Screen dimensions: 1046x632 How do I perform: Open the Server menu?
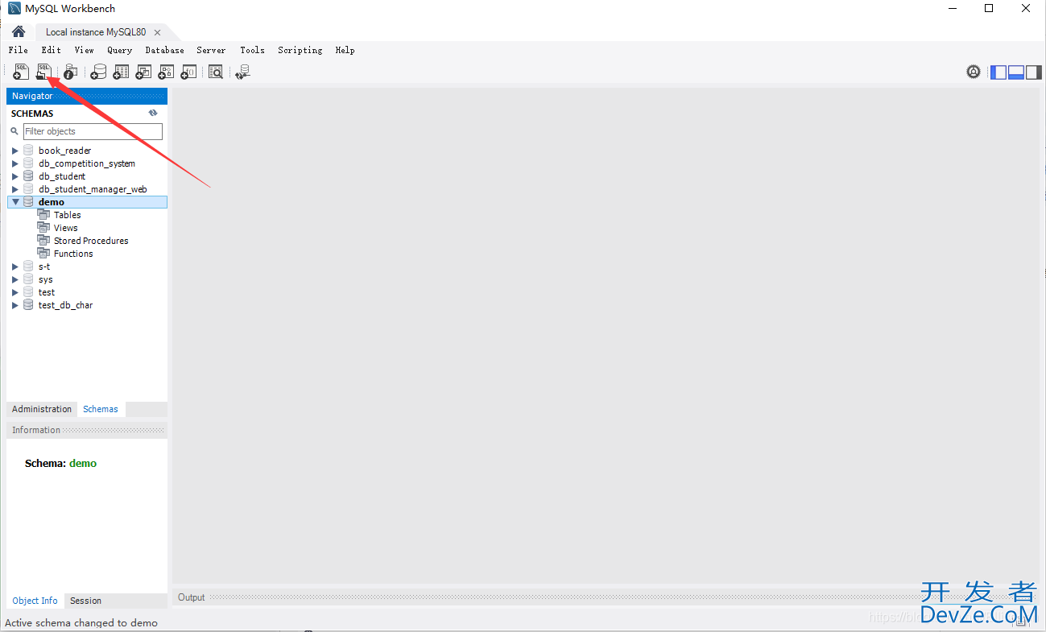point(211,50)
